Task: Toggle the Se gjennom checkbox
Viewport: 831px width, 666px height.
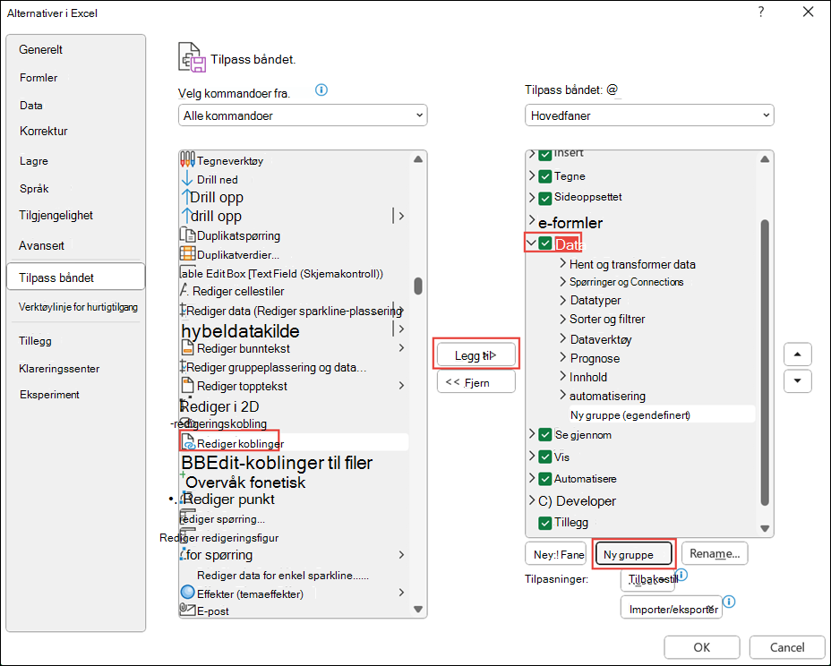Action: coord(544,435)
